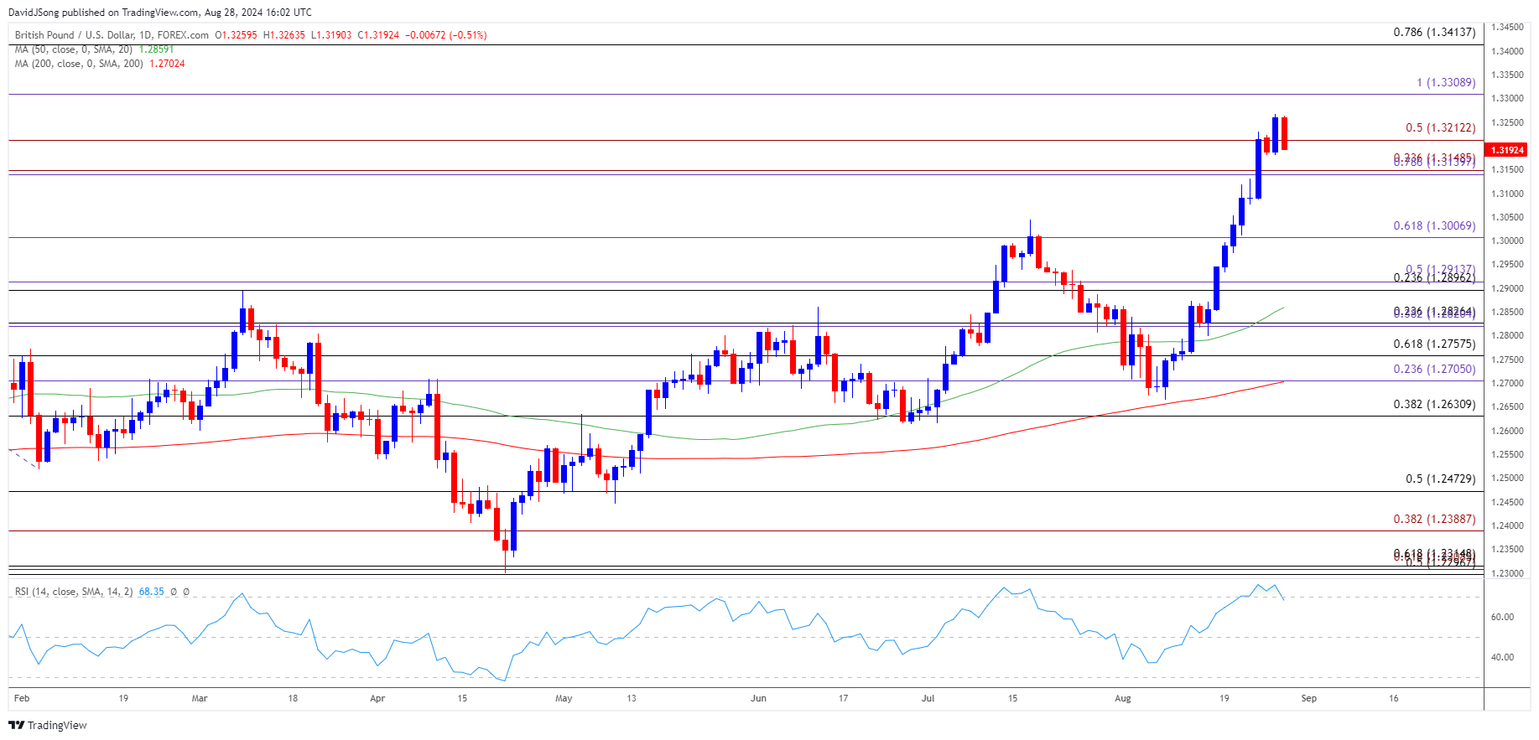Click the Feb label on the time axis
This screenshot has width=1539, height=740.
tap(22, 699)
